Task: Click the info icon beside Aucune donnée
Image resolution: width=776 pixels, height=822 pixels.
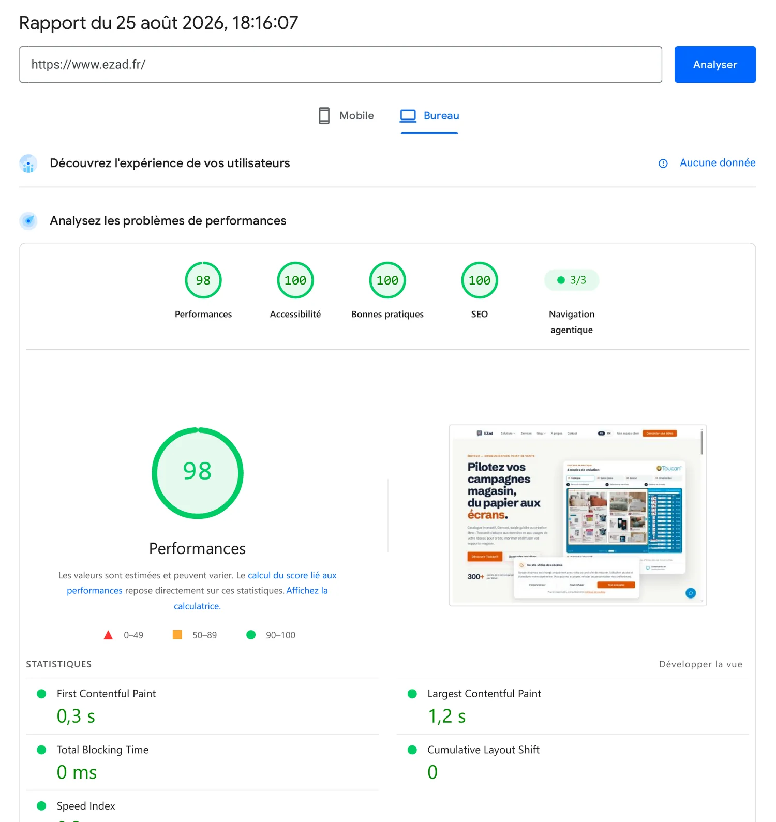Action: (x=663, y=163)
